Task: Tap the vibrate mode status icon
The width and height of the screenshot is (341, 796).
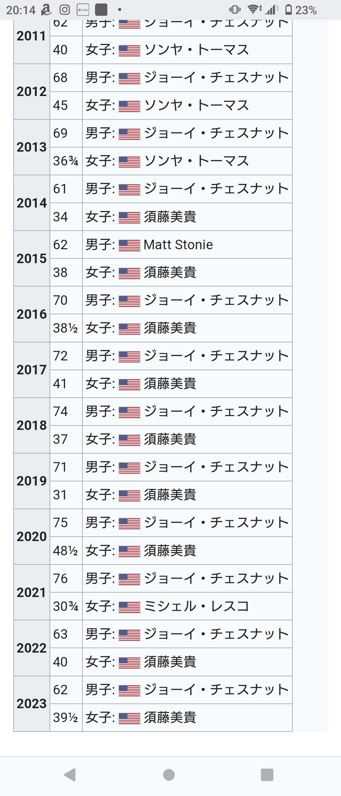Action: (235, 10)
